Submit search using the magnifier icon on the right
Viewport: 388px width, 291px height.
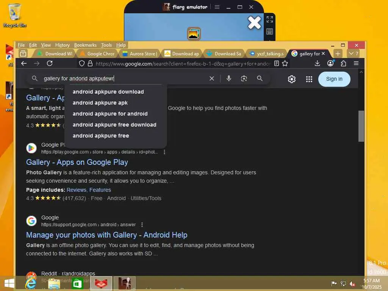coord(260,78)
